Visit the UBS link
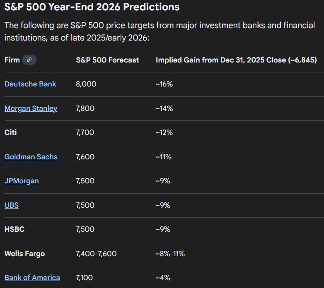 click(12, 205)
